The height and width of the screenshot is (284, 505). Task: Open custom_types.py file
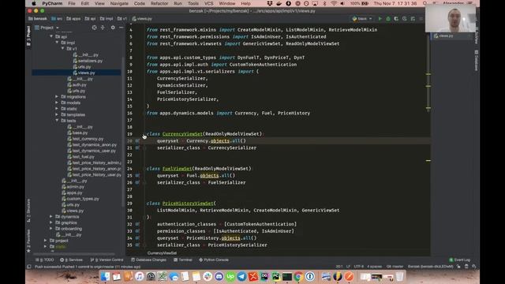click(80, 199)
